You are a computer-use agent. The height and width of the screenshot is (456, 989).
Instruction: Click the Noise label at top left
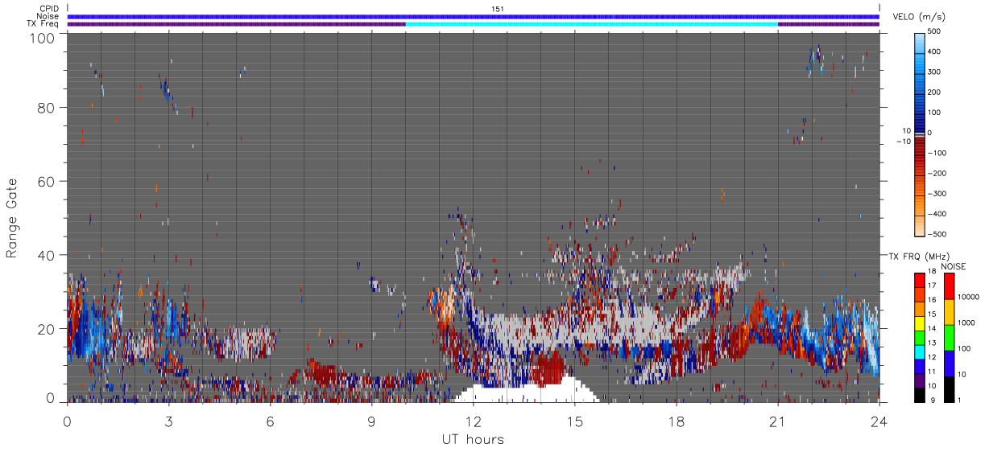tap(48, 16)
